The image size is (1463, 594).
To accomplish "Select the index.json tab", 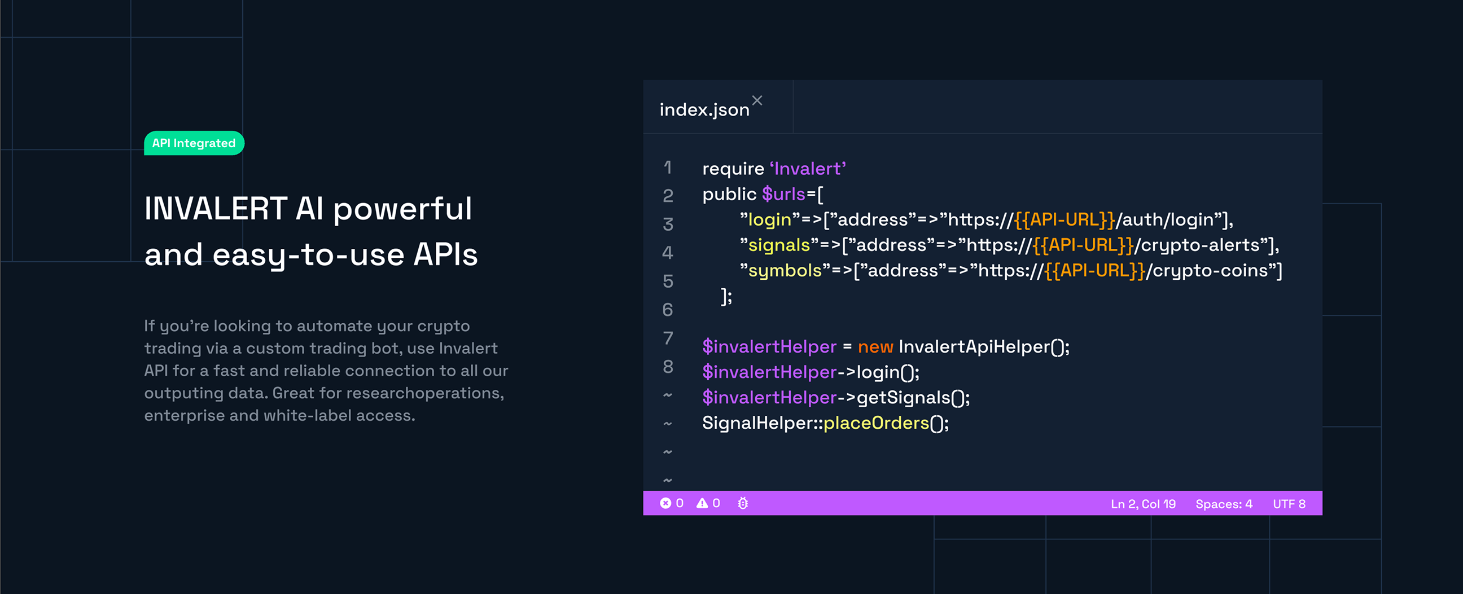I will pos(704,109).
